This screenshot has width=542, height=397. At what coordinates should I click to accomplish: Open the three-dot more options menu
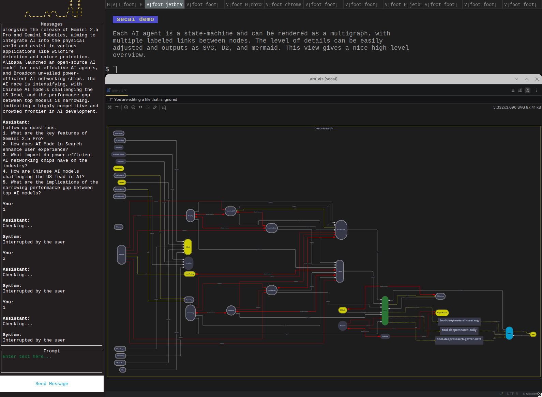(537, 90)
